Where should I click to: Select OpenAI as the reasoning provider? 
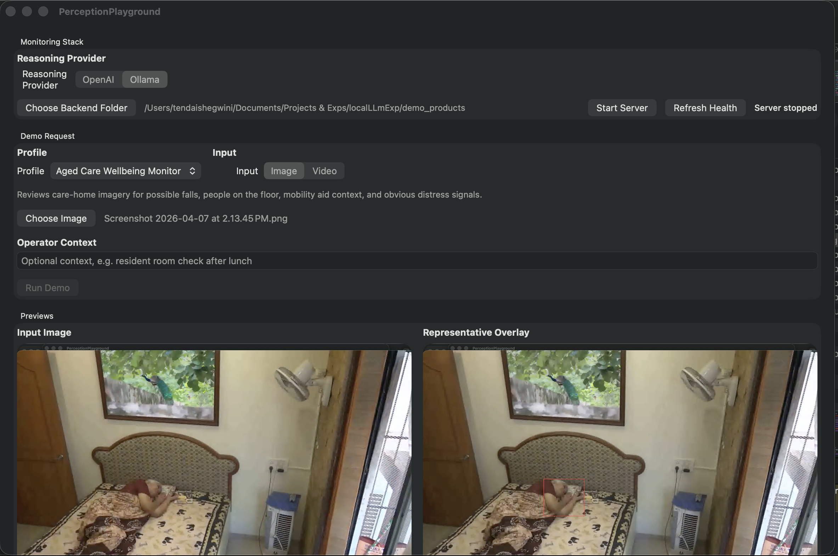pos(98,79)
